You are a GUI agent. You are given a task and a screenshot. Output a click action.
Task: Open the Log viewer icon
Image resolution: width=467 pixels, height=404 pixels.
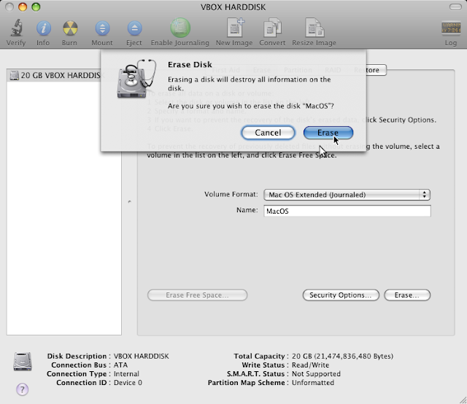451,28
